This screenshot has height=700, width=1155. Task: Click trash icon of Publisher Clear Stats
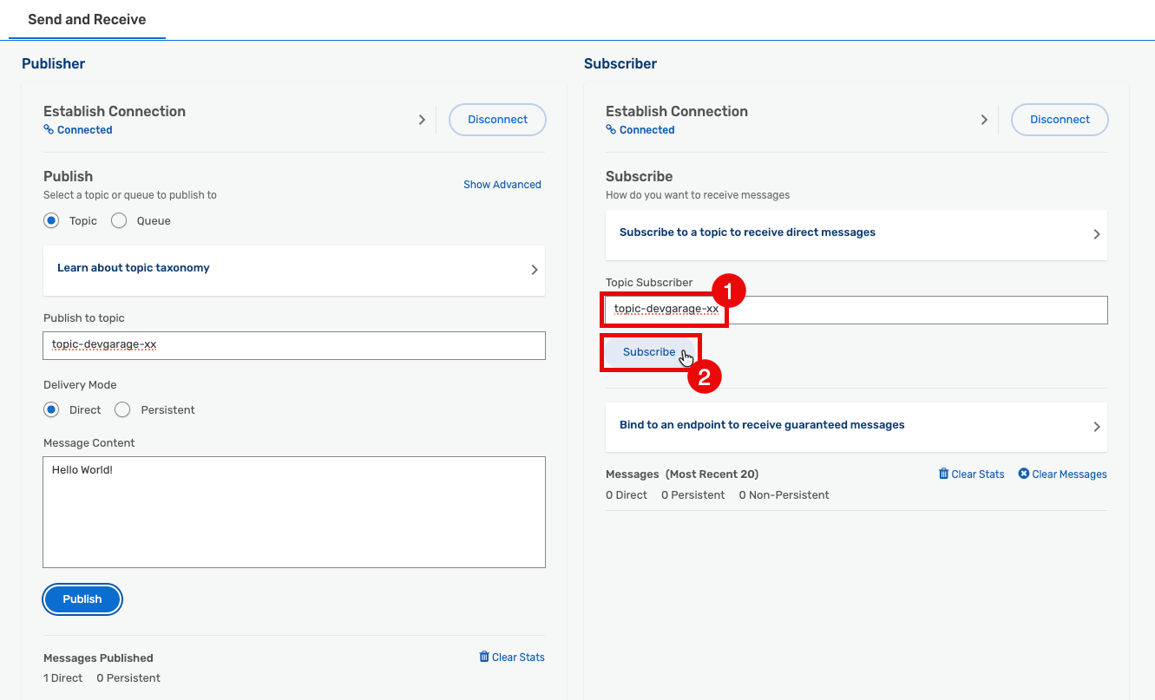[x=484, y=657]
